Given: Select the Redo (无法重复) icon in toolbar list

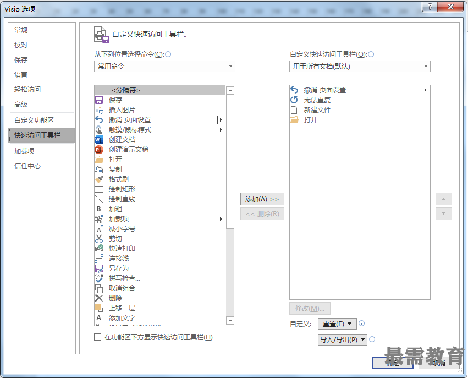Looking at the screenshot, I should pos(294,100).
